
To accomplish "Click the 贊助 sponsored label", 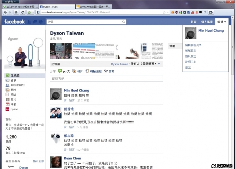I will click(x=172, y=46).
